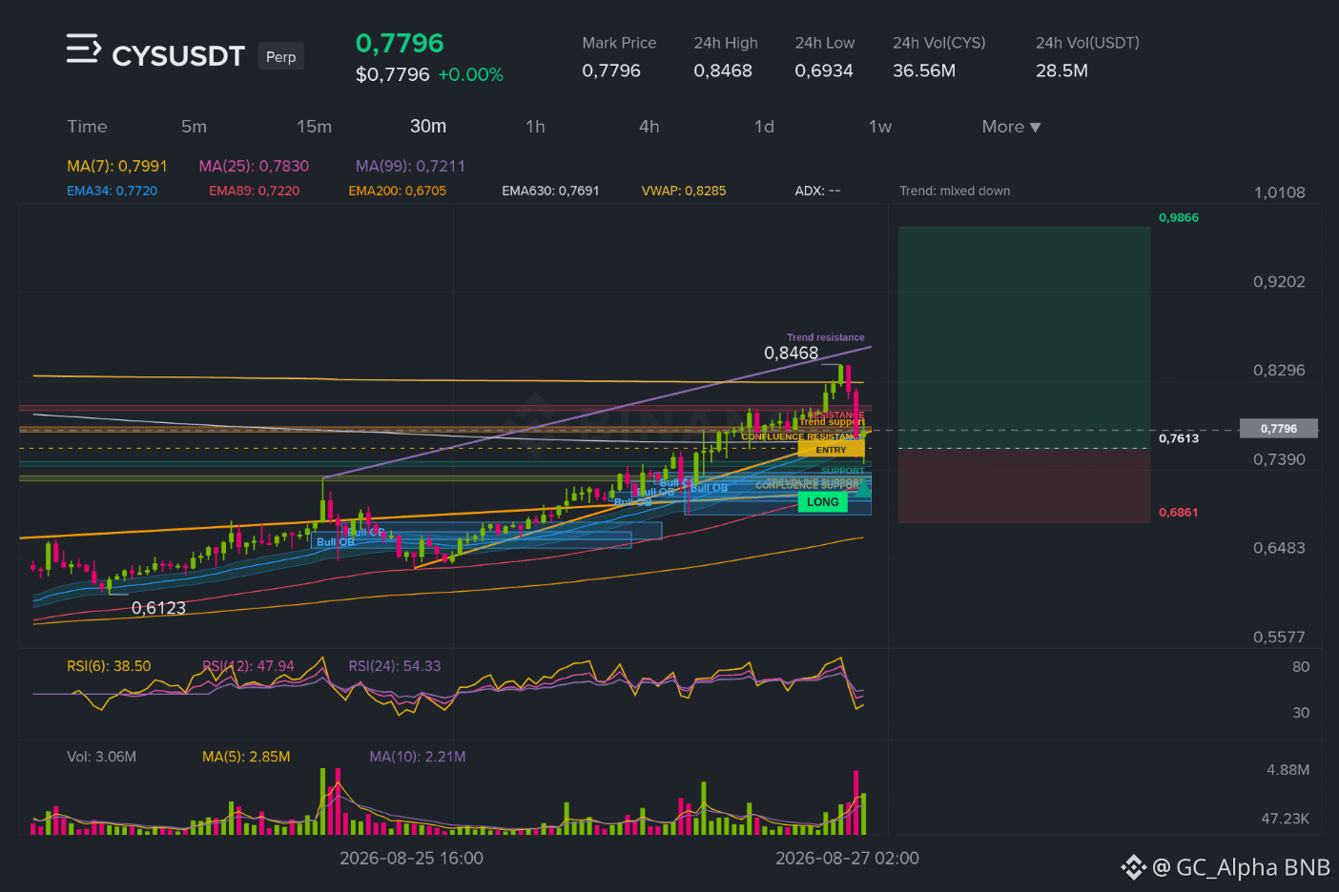
Task: Select the 30m timeframe tab
Action: click(x=428, y=127)
